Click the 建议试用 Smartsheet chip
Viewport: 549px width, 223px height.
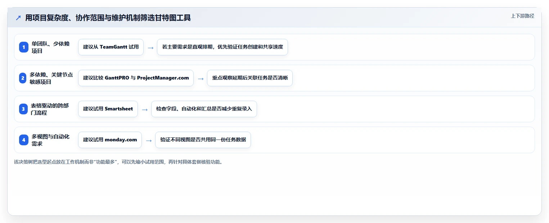[108, 109]
